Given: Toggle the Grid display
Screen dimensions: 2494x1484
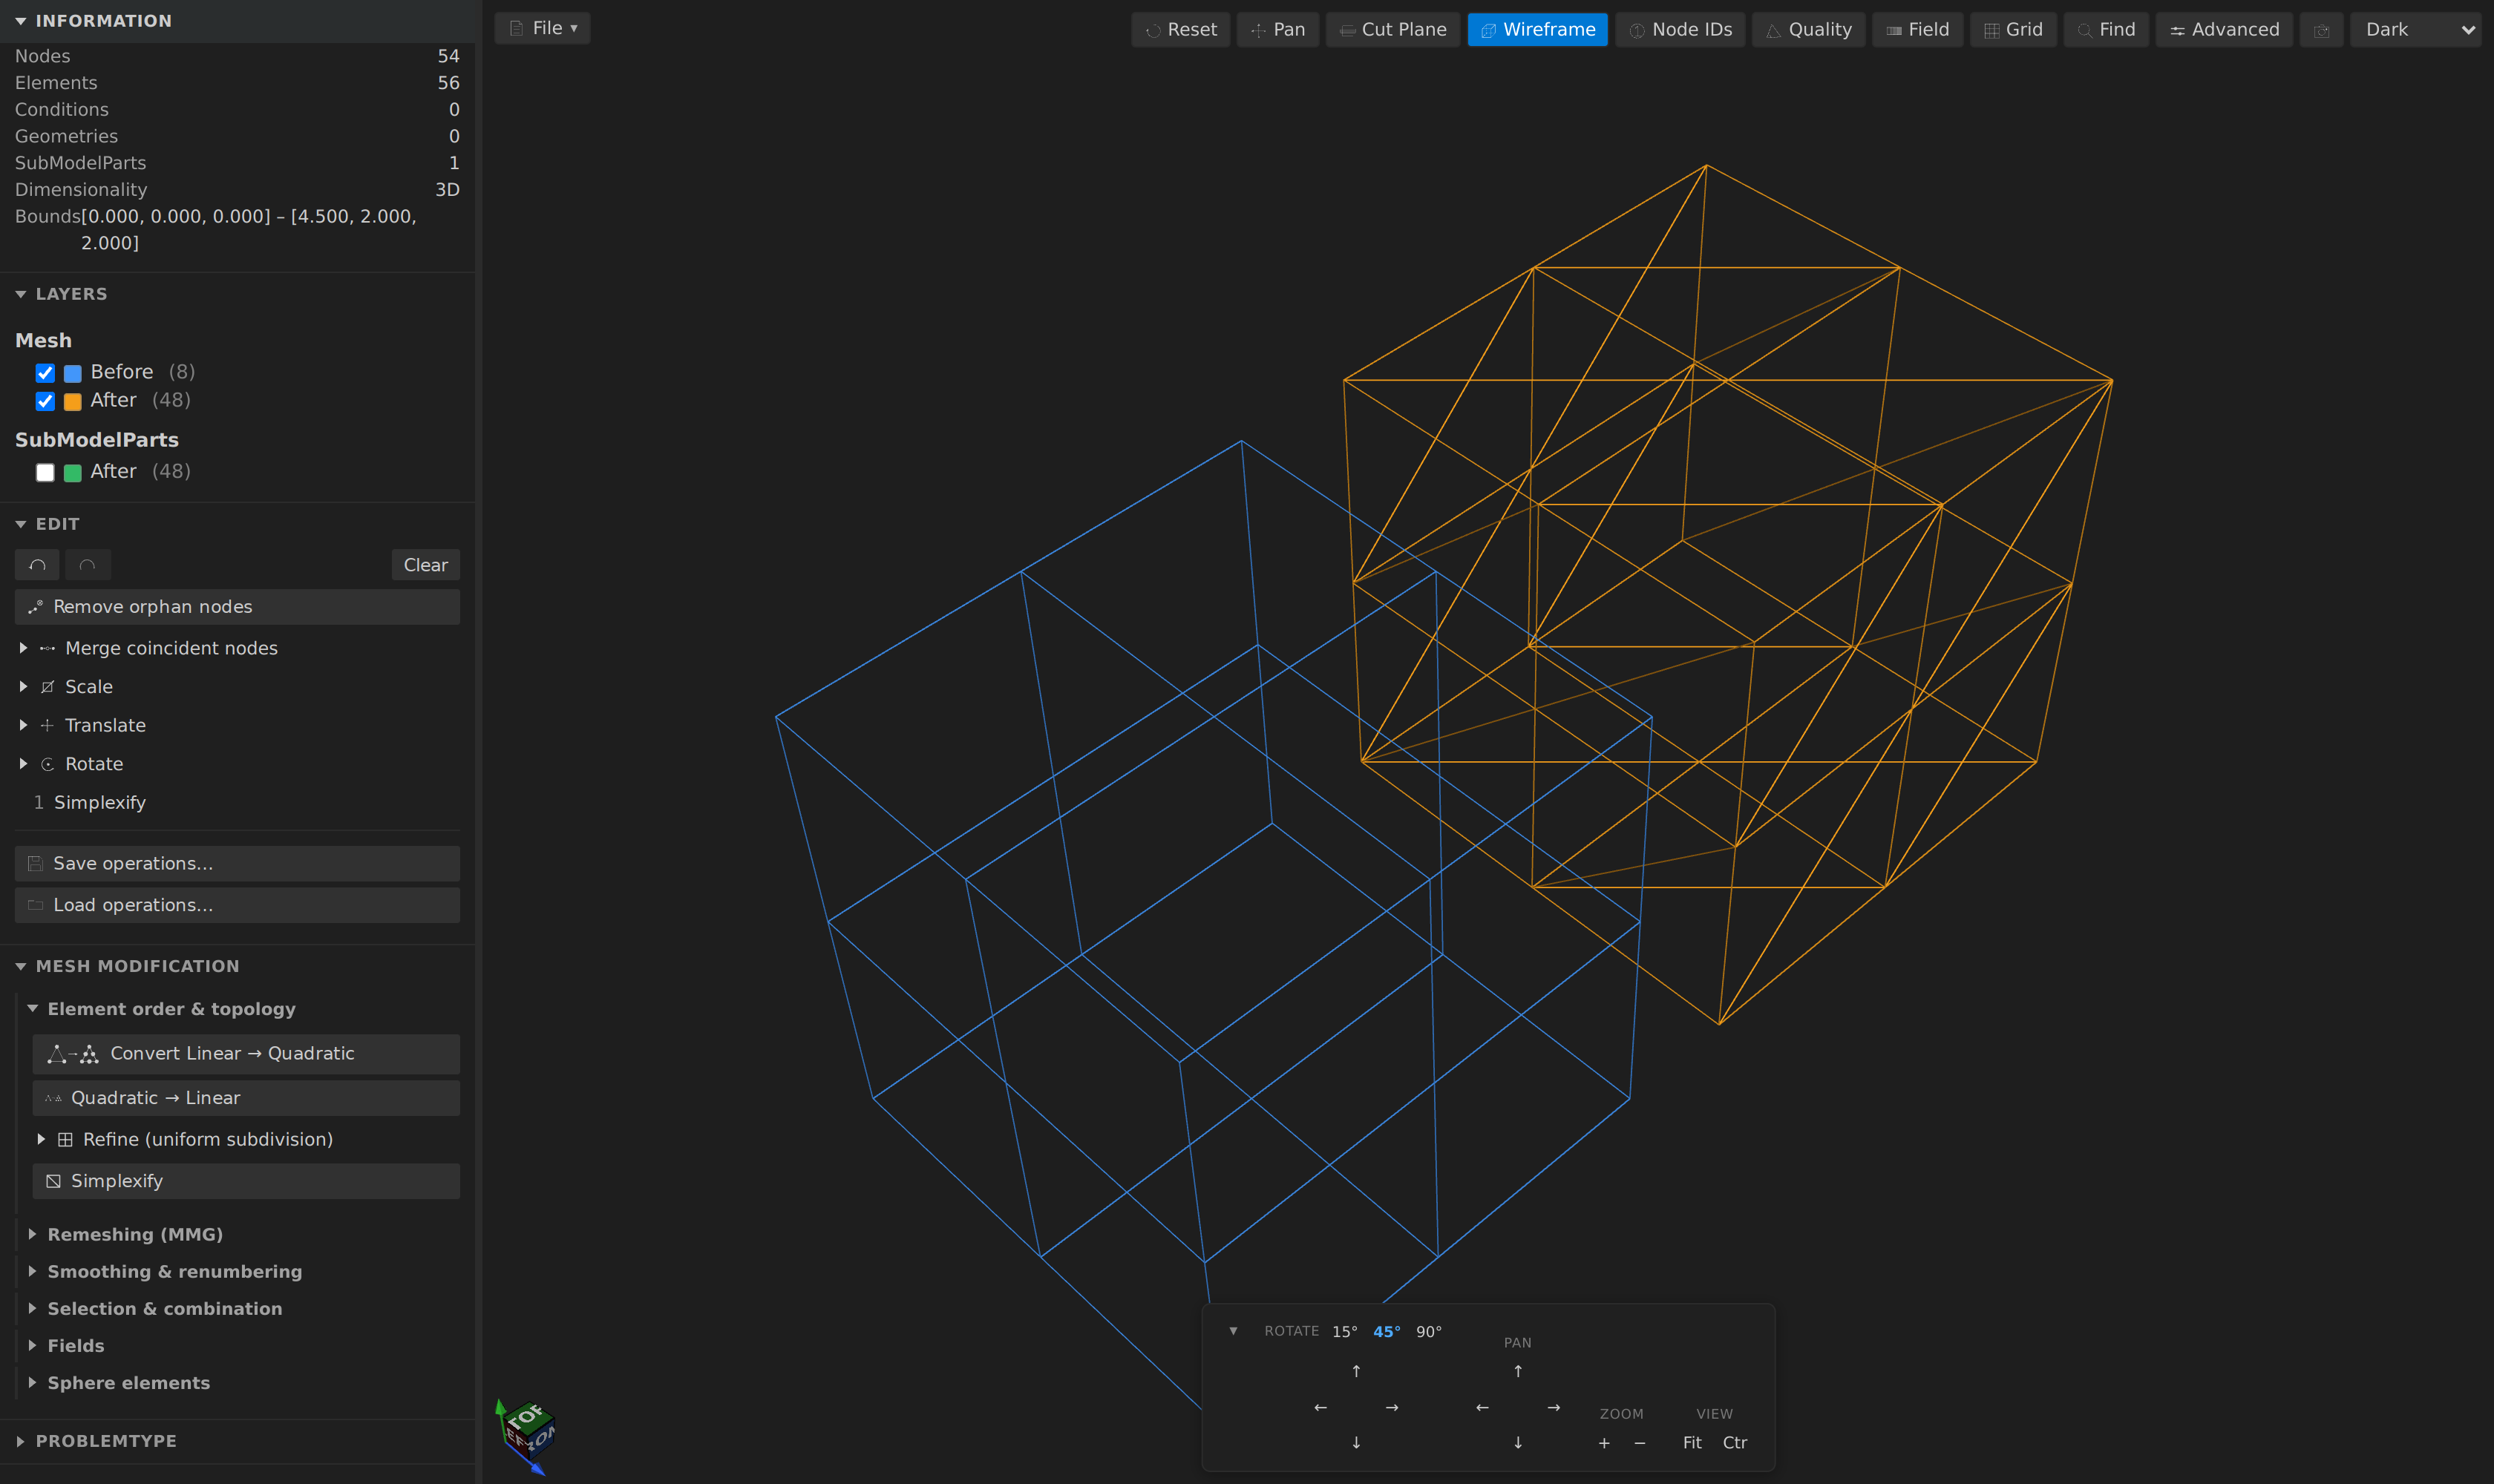Looking at the screenshot, I should tap(2013, 30).
